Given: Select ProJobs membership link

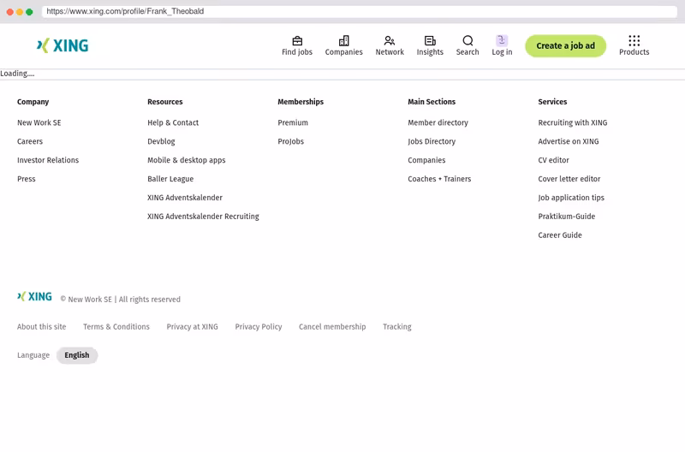Looking at the screenshot, I should (290, 141).
